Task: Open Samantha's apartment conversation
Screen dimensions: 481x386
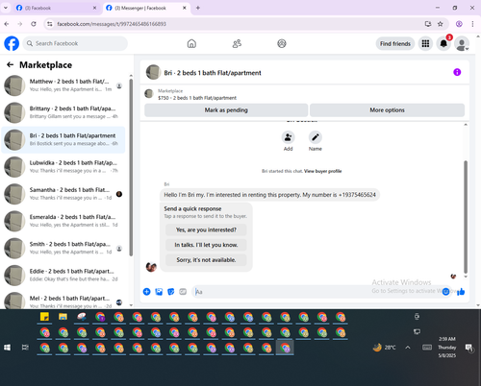Action: (x=63, y=194)
